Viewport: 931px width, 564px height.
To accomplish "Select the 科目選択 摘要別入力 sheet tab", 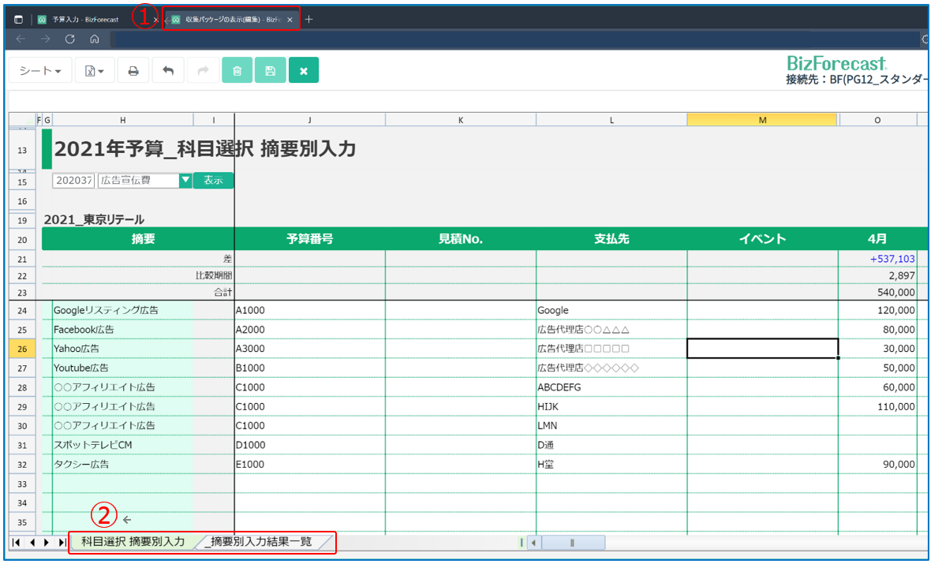I will coord(133,542).
